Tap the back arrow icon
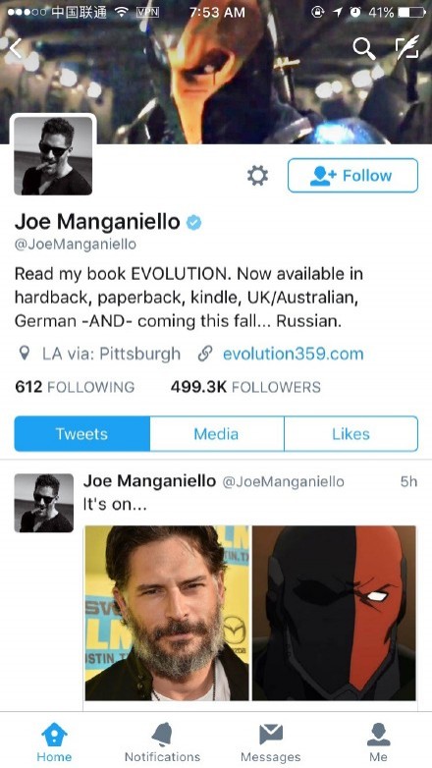The height and width of the screenshot is (768, 432). [x=16, y=48]
